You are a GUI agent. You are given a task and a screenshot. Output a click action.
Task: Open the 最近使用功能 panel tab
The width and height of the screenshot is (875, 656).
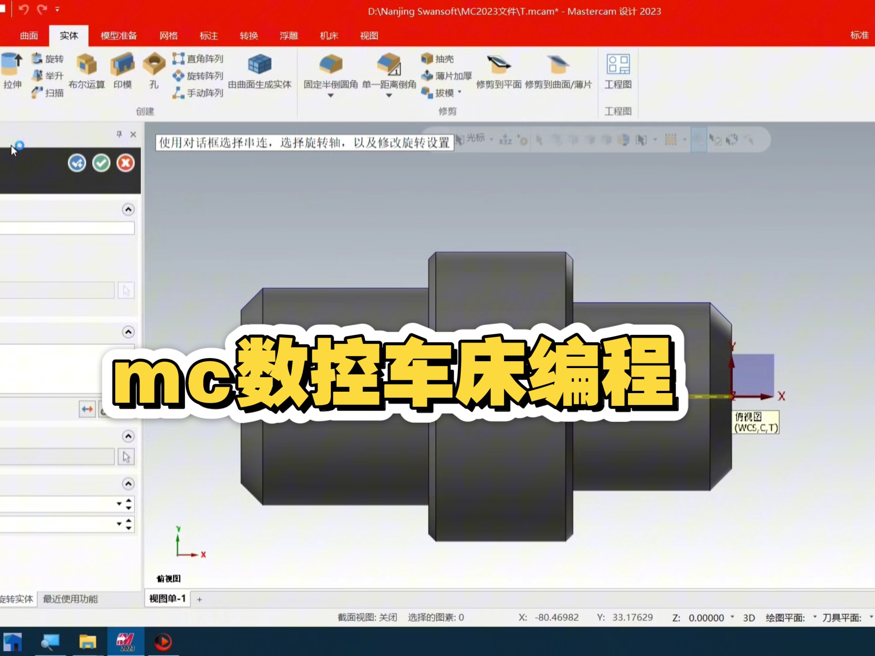tap(70, 599)
